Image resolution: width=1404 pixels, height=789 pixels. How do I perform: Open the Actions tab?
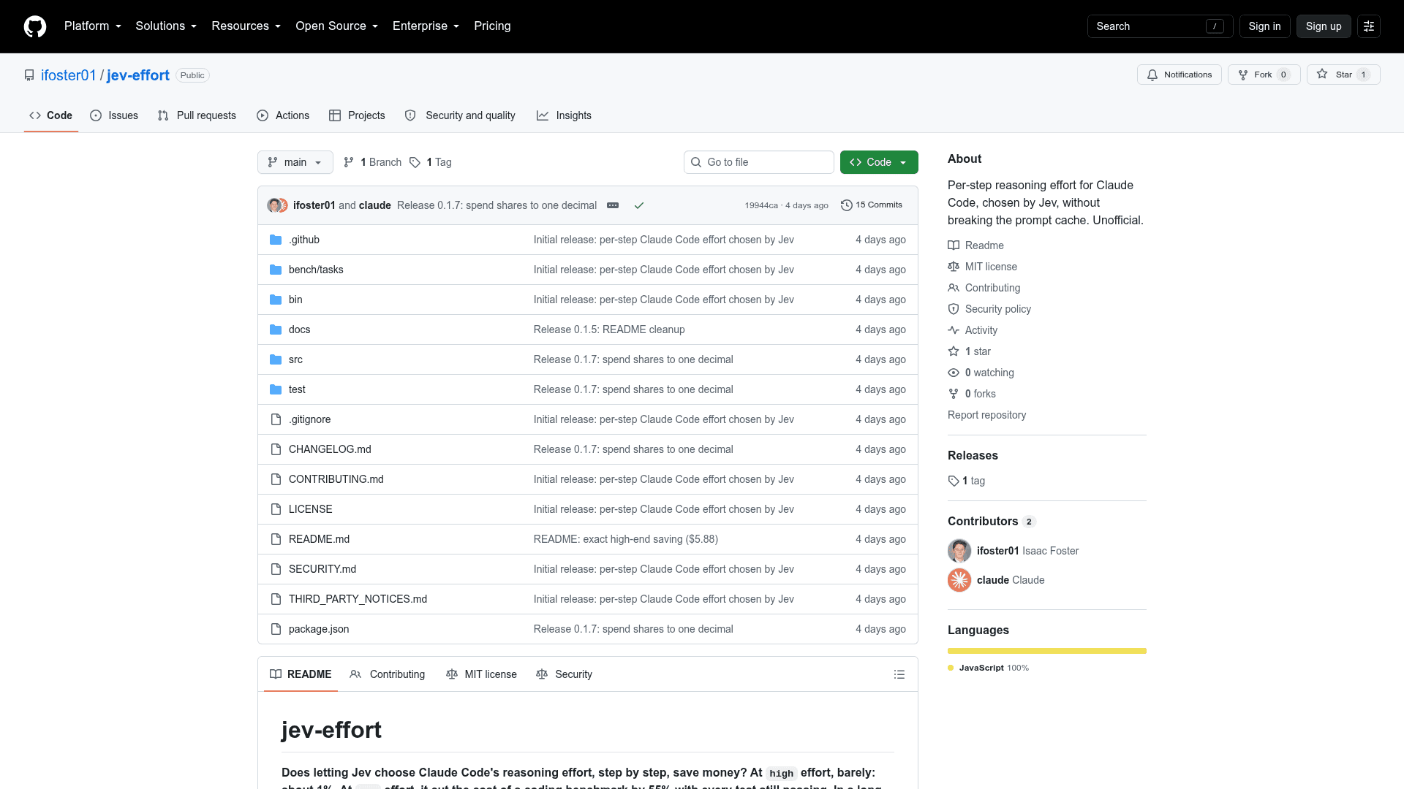point(283,115)
